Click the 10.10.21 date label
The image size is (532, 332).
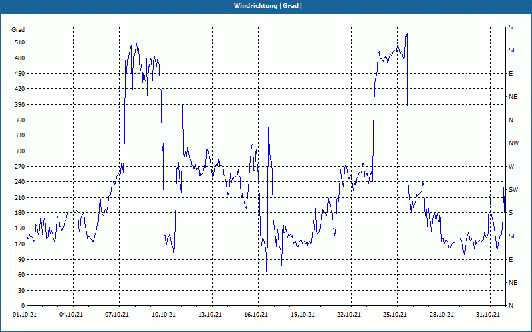click(x=164, y=315)
